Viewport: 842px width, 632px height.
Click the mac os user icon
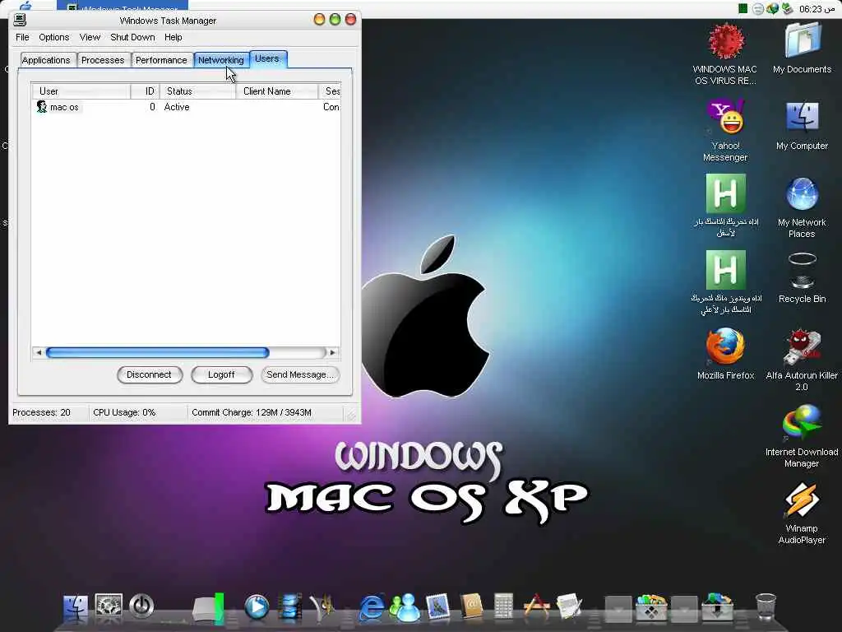tap(42, 107)
